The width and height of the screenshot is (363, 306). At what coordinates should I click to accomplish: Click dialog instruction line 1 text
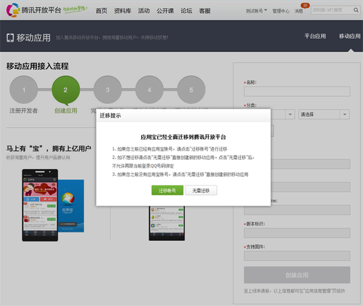pos(170,149)
